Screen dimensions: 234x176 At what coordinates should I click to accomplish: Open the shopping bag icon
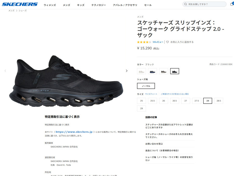pyautogui.click(x=232, y=4)
